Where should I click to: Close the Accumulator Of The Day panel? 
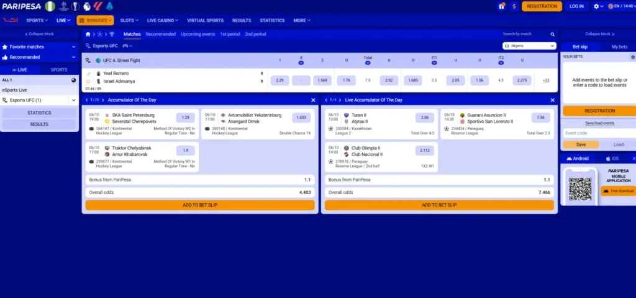tap(313, 100)
